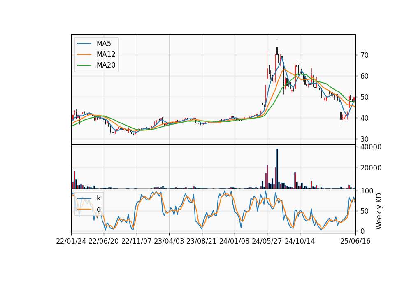This screenshot has width=395, height=284.
Task: Click the 23/08/21 date axis label
Action: pyautogui.click(x=201, y=241)
